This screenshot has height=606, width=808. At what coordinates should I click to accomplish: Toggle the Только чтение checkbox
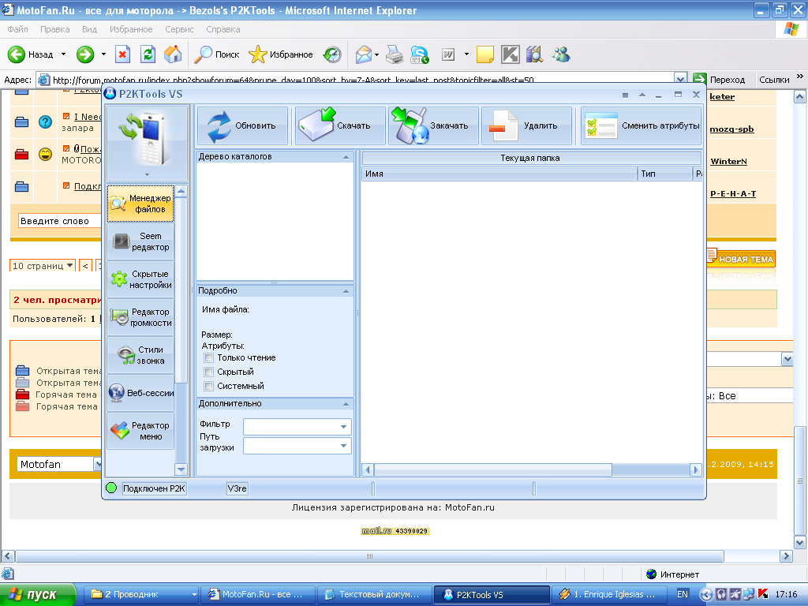(208, 357)
